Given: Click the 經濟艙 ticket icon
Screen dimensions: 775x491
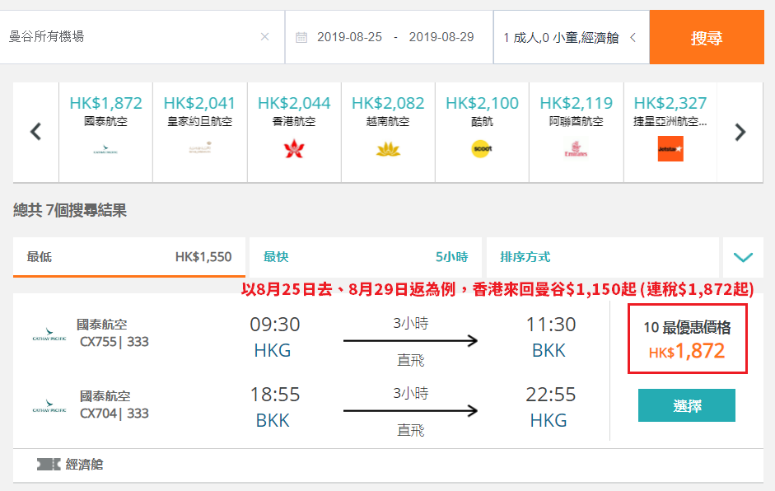Looking at the screenshot, I should click(49, 465).
